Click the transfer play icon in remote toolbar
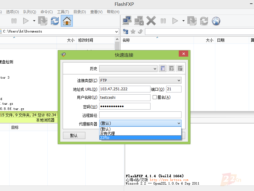This screenshot has height=191, width=254. [175, 21]
